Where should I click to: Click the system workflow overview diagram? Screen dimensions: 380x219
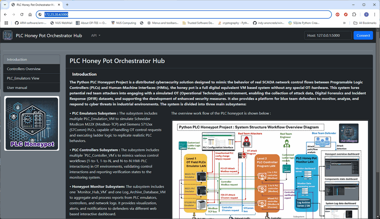coord(270,169)
